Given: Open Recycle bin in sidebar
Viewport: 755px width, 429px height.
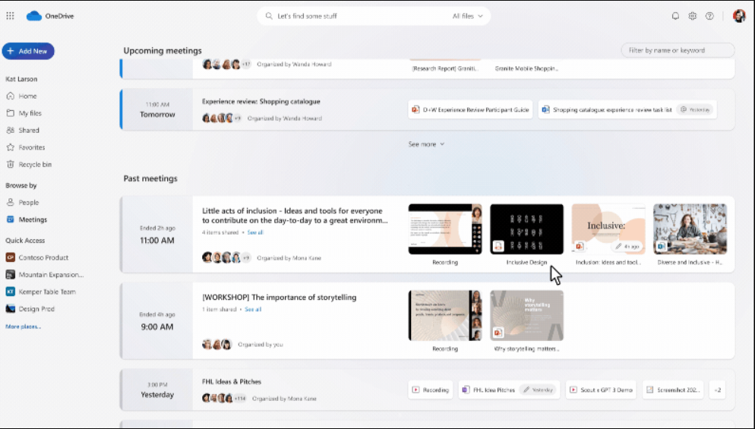Looking at the screenshot, I should [34, 165].
